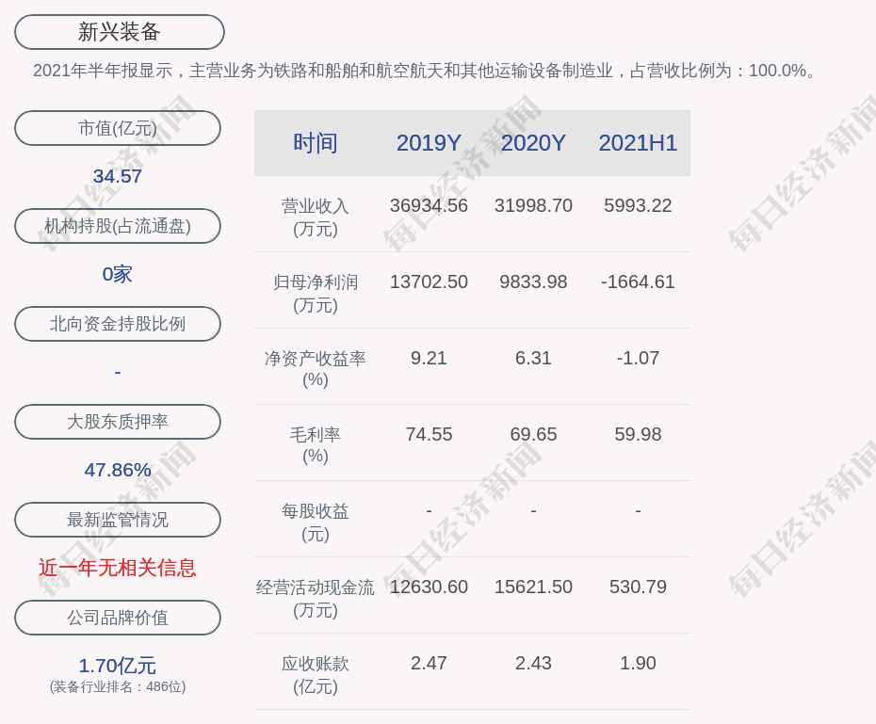This screenshot has width=876, height=724.
Task: Select the 市值(亿元) label button
Action: click(118, 128)
